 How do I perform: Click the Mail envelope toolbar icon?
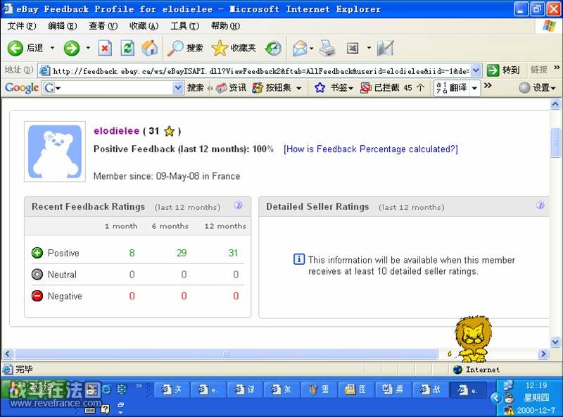(x=300, y=48)
